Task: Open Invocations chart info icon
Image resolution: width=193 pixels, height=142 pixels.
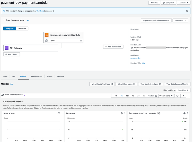Action: point(59,113)
